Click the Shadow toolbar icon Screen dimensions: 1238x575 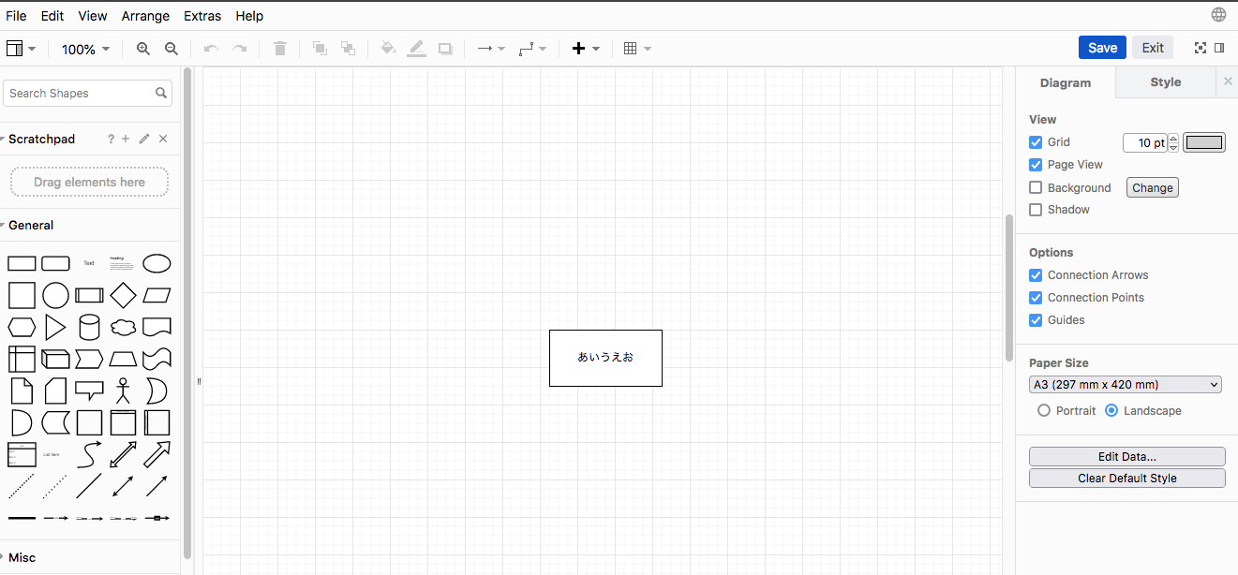[445, 49]
